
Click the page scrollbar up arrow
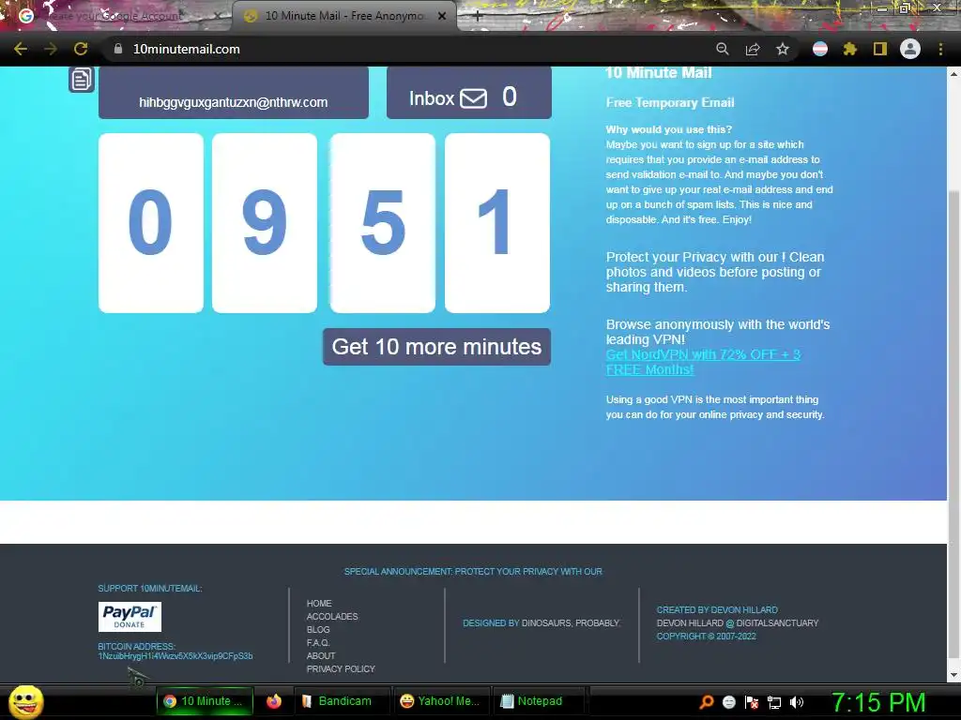pos(953,74)
